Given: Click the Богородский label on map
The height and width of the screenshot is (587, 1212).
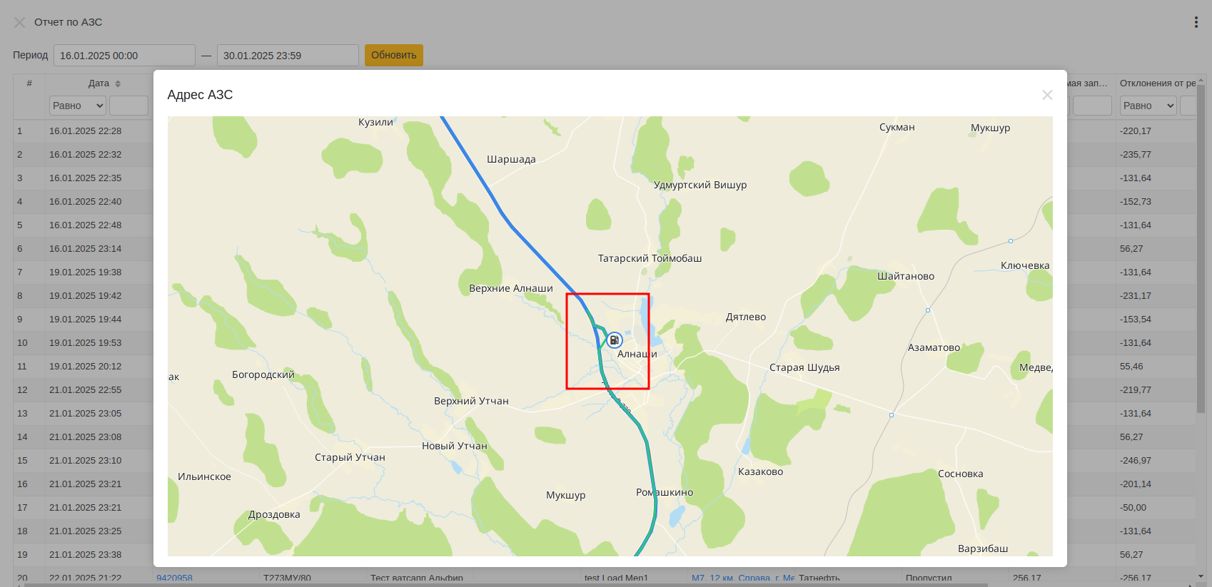Looking at the screenshot, I should coord(263,374).
